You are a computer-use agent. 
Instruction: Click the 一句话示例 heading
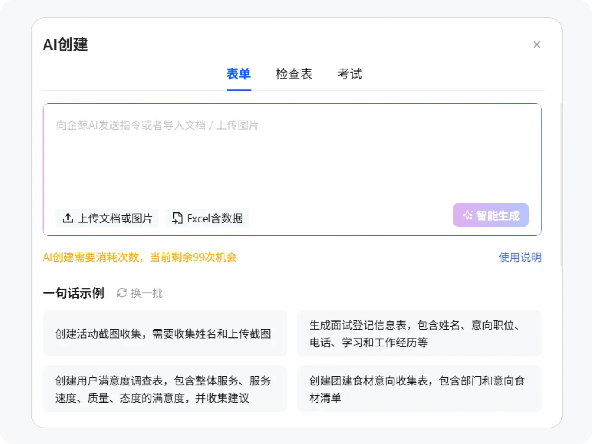[74, 293]
